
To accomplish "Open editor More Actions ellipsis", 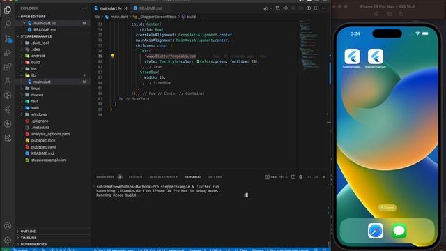I will (x=324, y=8).
